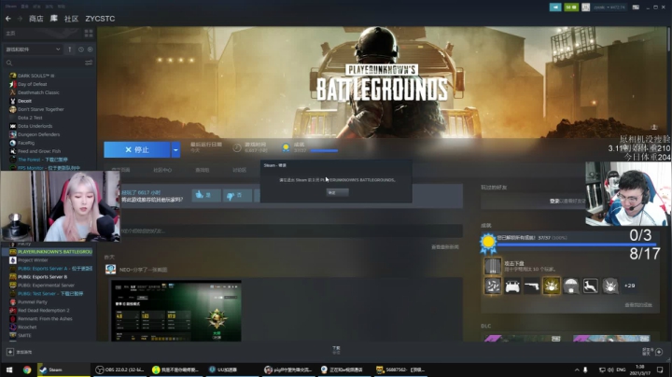This screenshot has width=672, height=377.
Task: Select PLAYERUNKNOWN'S BATTLEGROUNDS in library
Action: [55, 252]
